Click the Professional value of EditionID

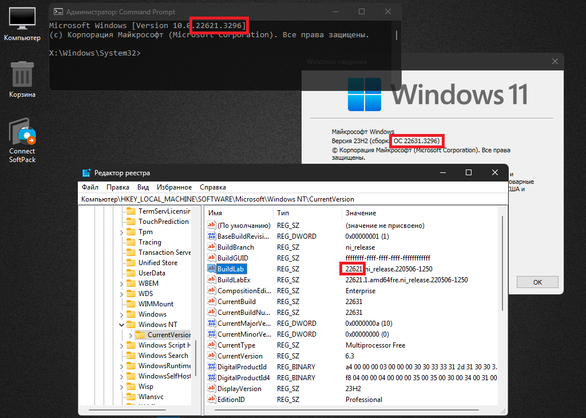point(363,399)
